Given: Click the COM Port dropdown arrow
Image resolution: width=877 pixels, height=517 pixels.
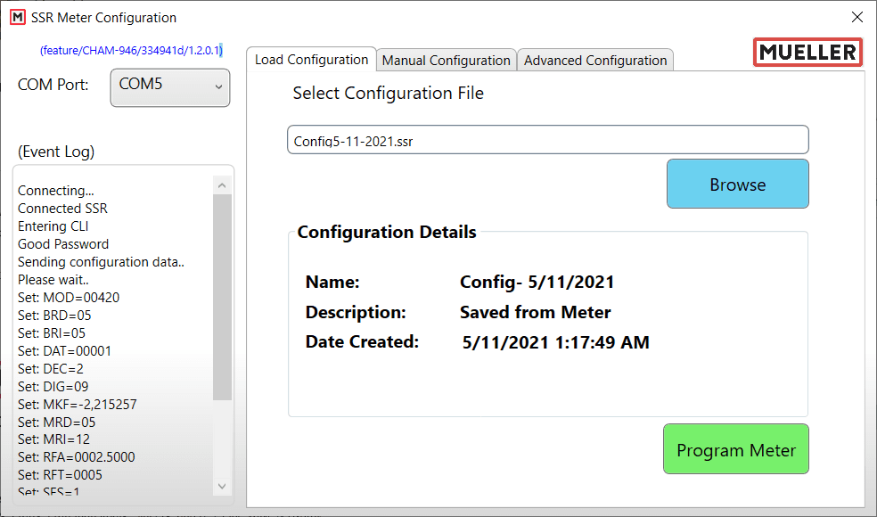Looking at the screenshot, I should tap(221, 87).
